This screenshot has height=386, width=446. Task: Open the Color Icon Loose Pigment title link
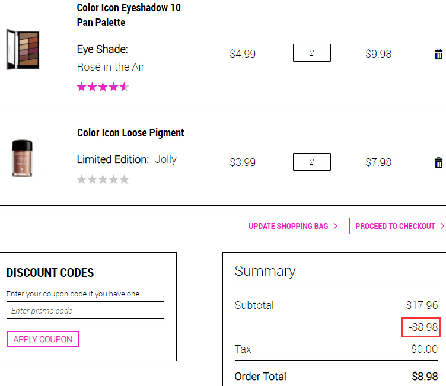(130, 133)
